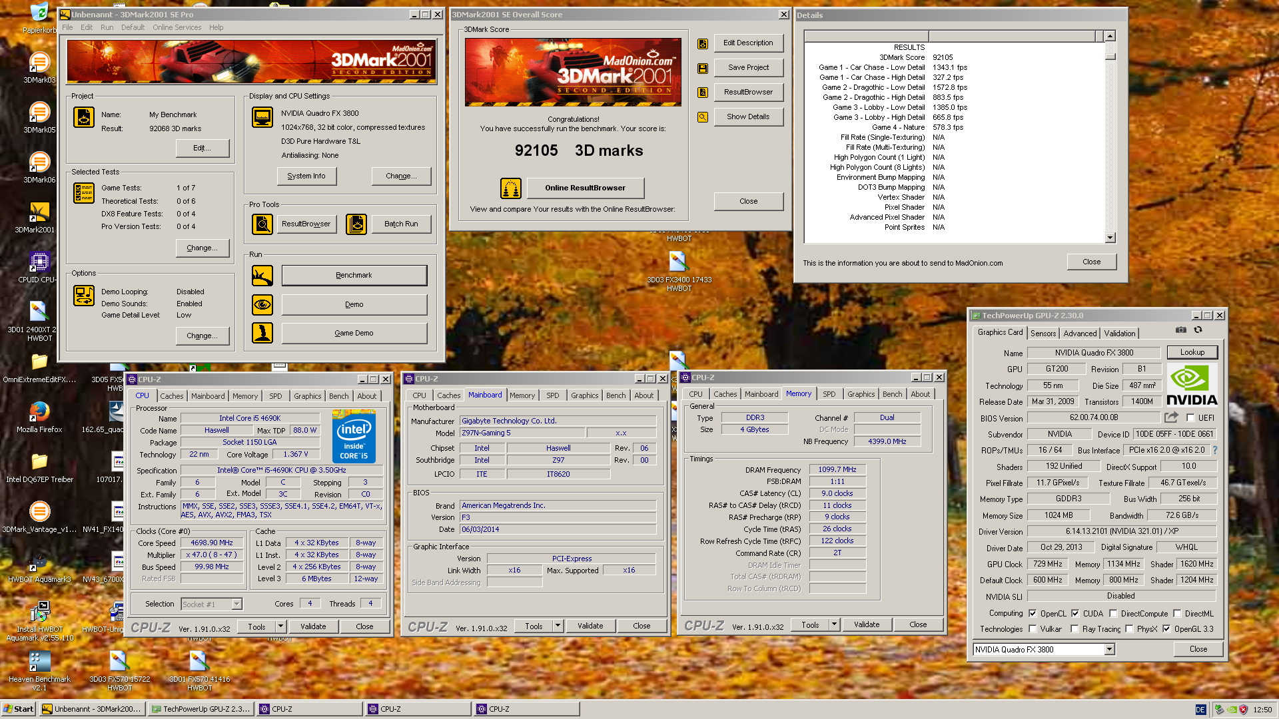Expand the NVIDIA Quadro FX 3800 GPU dropdown

pyautogui.click(x=1109, y=650)
